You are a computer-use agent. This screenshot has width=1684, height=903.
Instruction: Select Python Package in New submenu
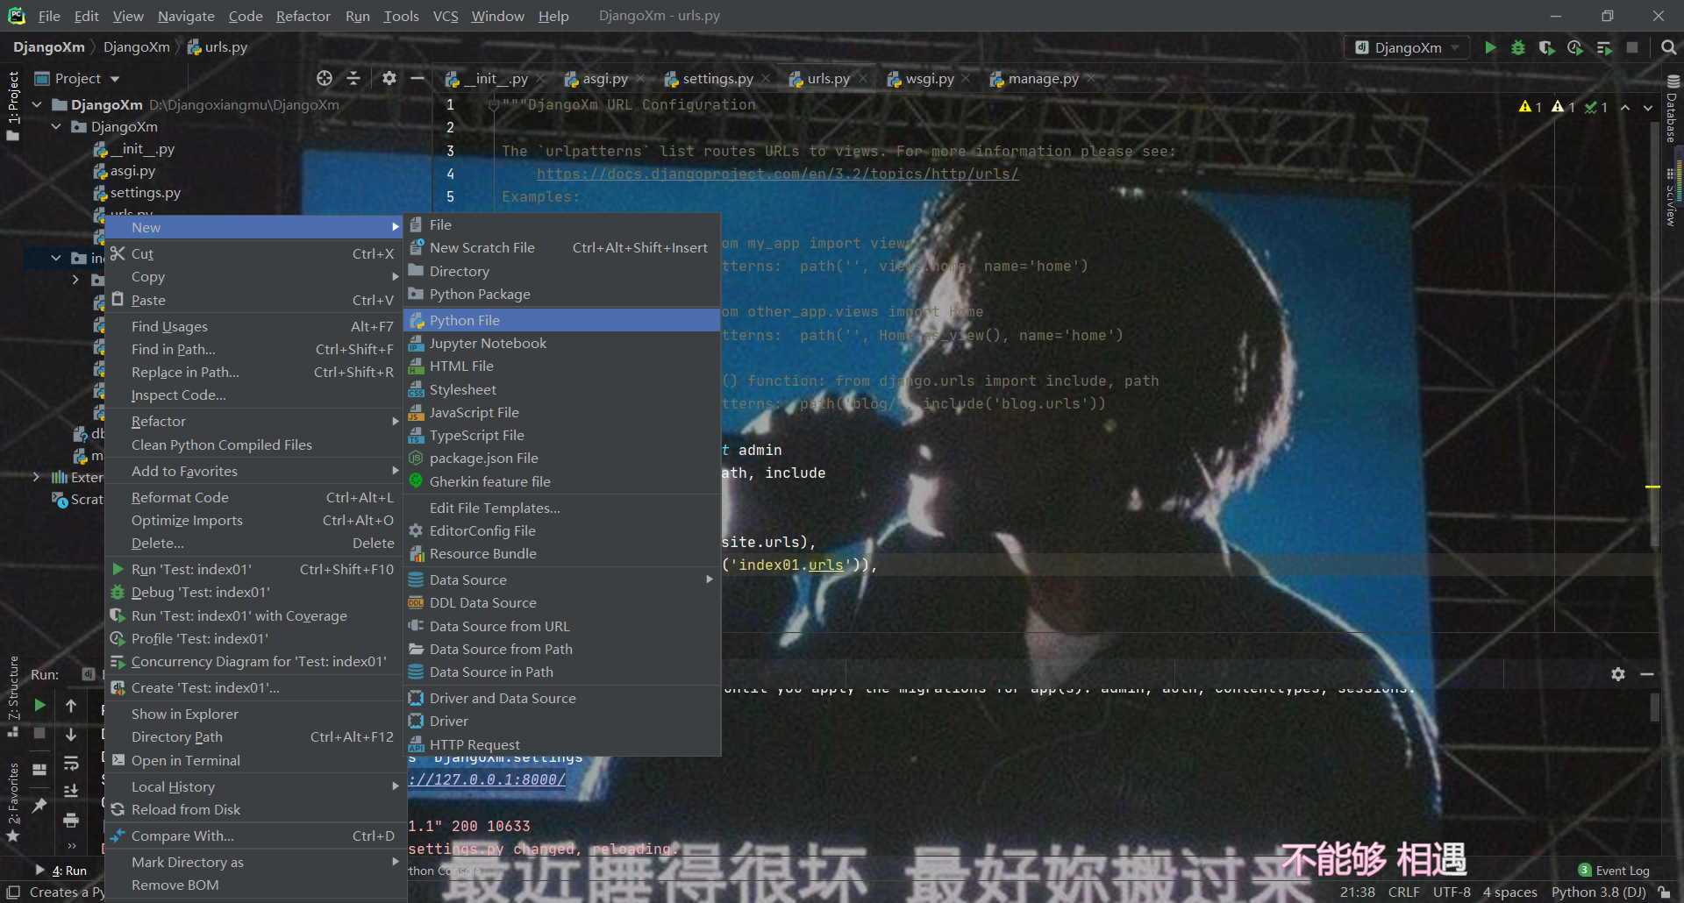pos(561,294)
